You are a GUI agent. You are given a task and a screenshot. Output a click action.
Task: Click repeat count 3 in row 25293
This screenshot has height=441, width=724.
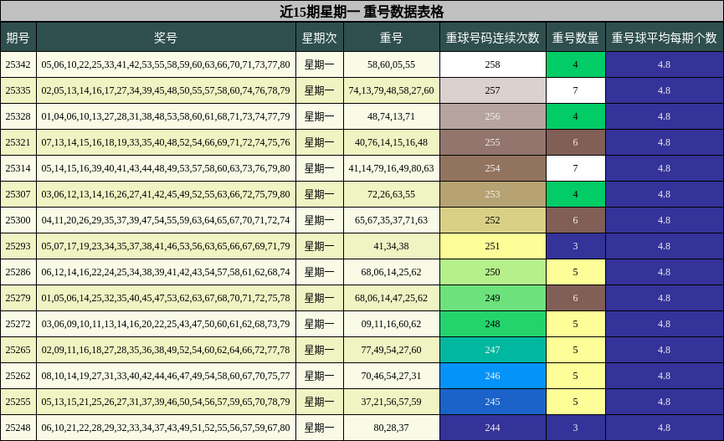click(576, 246)
